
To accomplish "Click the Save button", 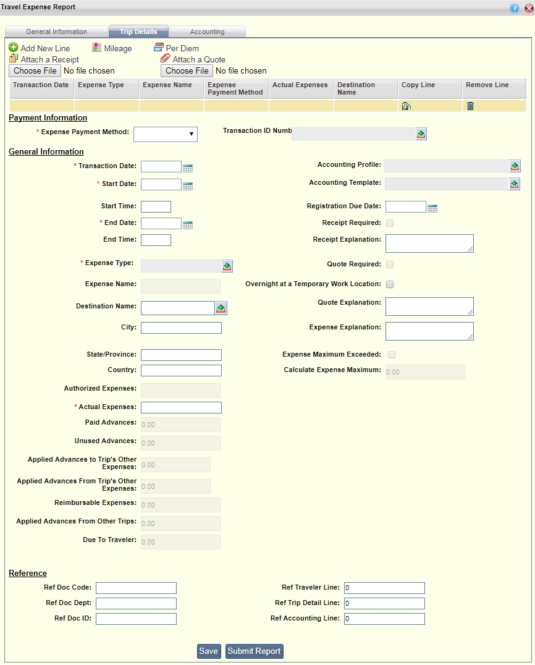I will (x=209, y=651).
